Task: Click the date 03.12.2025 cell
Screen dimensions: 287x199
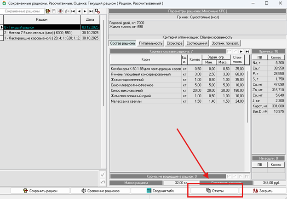Action: [x=90, y=27]
